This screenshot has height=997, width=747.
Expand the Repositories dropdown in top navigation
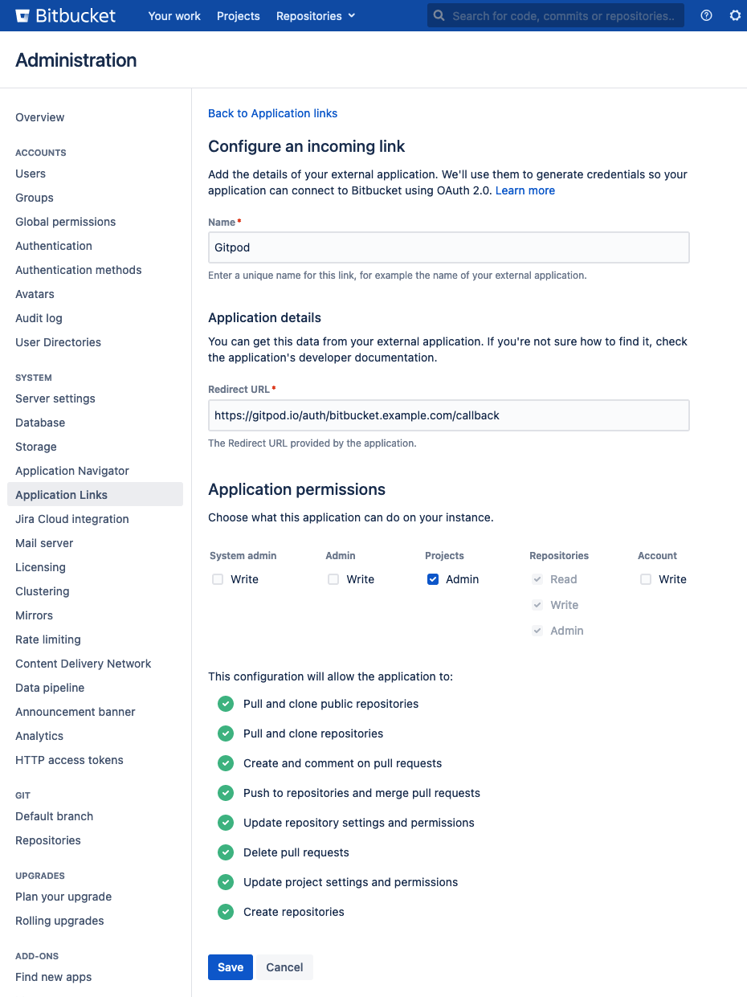pos(315,15)
